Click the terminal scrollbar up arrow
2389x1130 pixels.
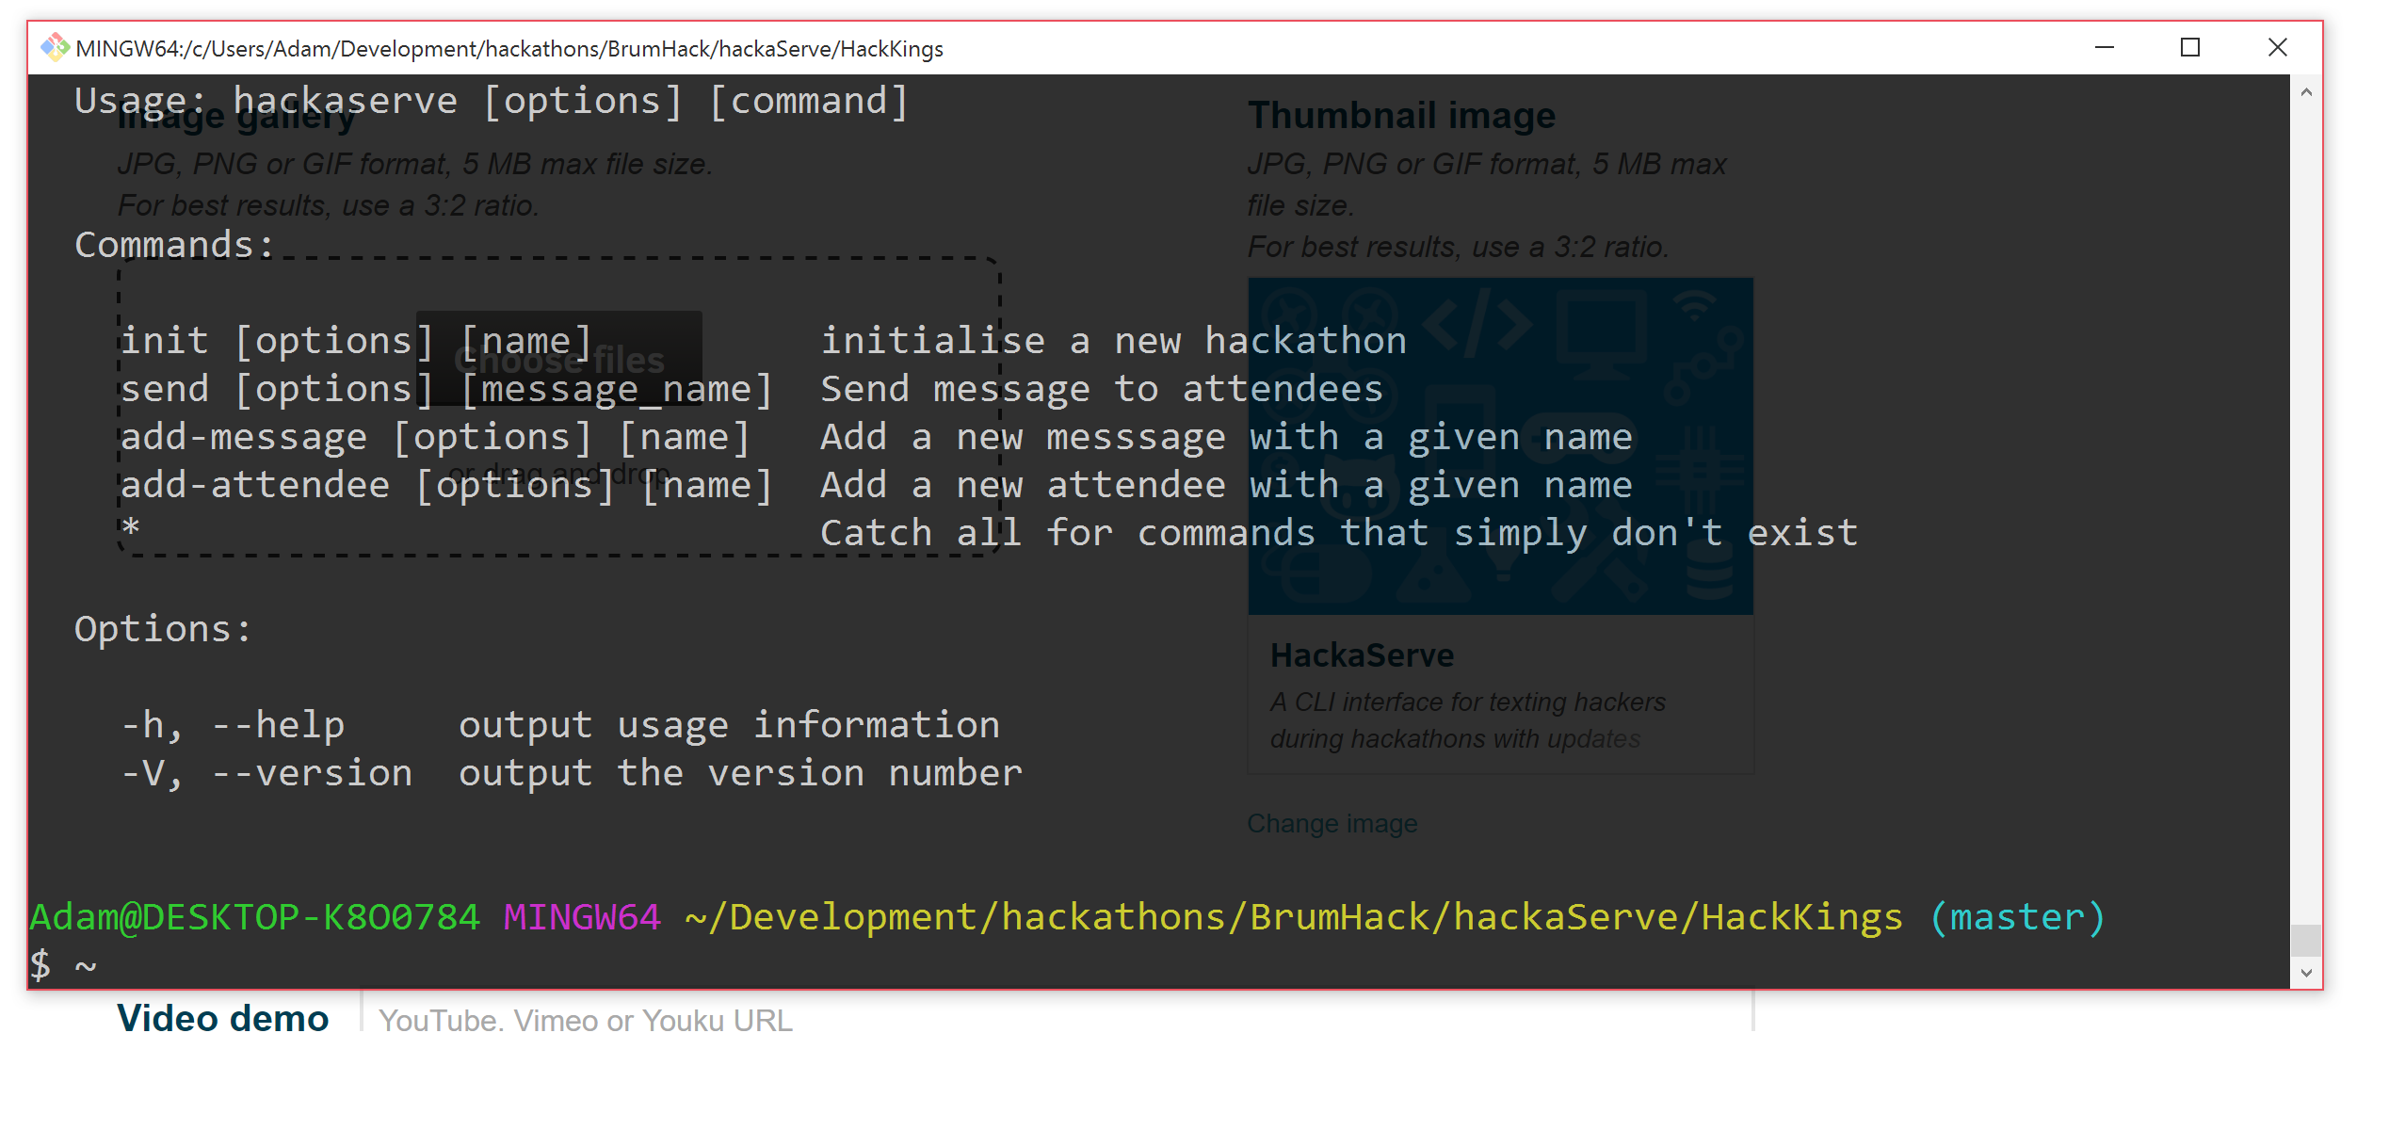click(x=2306, y=92)
